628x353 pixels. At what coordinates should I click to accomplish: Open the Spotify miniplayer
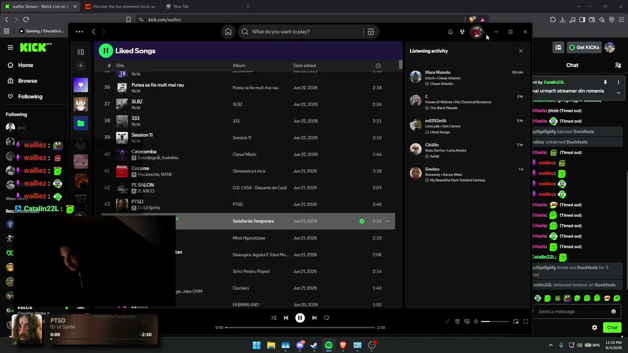(x=516, y=322)
